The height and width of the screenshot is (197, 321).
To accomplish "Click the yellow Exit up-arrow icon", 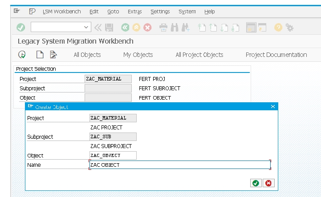I will [x=136, y=28].
